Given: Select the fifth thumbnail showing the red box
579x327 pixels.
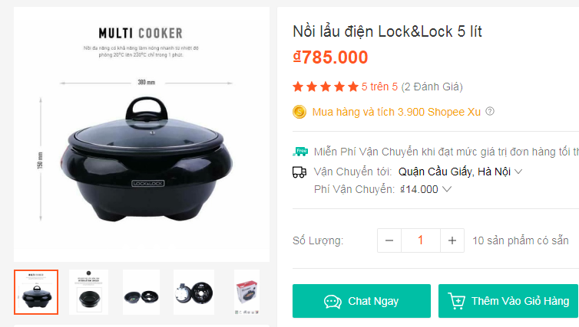Looking at the screenshot, I should (246, 293).
